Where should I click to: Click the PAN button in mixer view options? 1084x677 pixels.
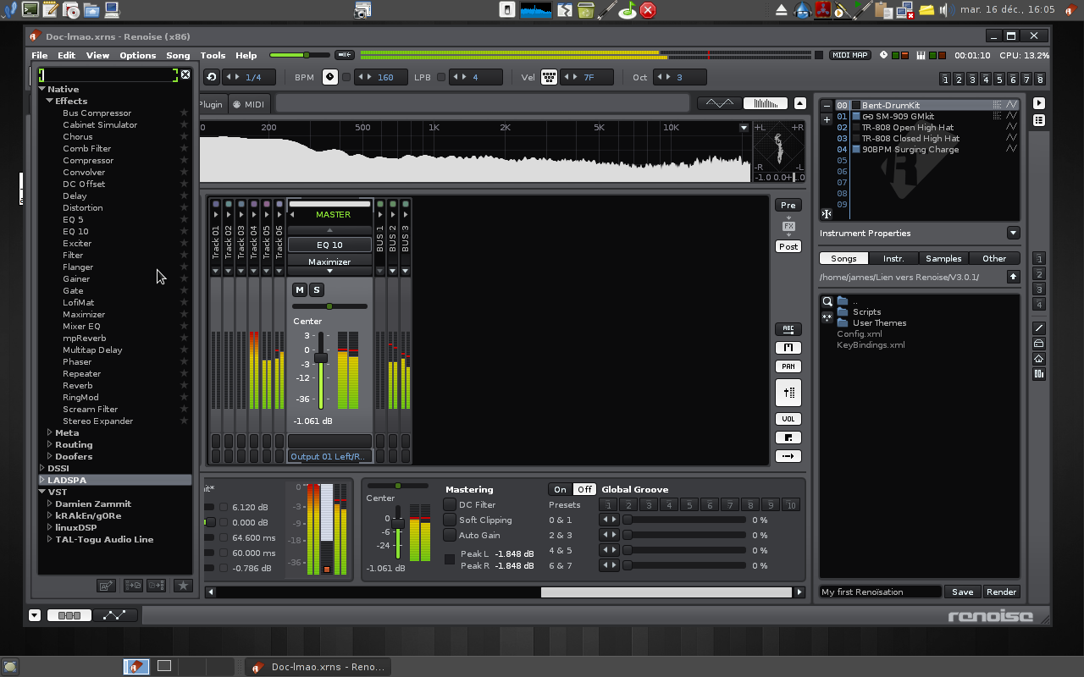coord(788,366)
